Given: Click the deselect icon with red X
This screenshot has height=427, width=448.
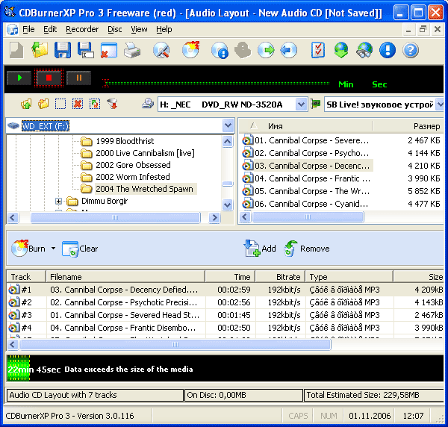Looking at the screenshot, I should point(78,104).
